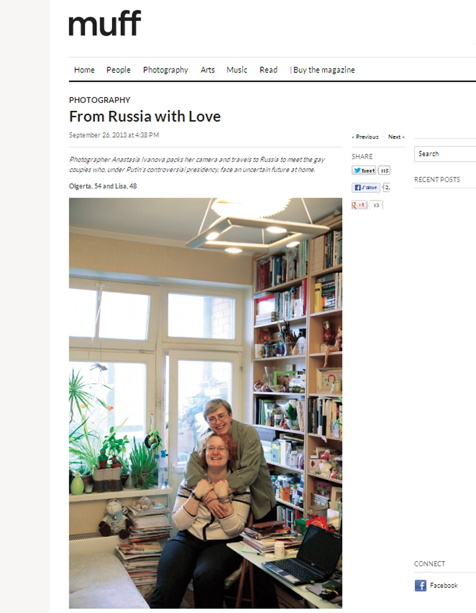Click the From Russia with Love headline
This screenshot has height=613, width=476.
coord(145,117)
